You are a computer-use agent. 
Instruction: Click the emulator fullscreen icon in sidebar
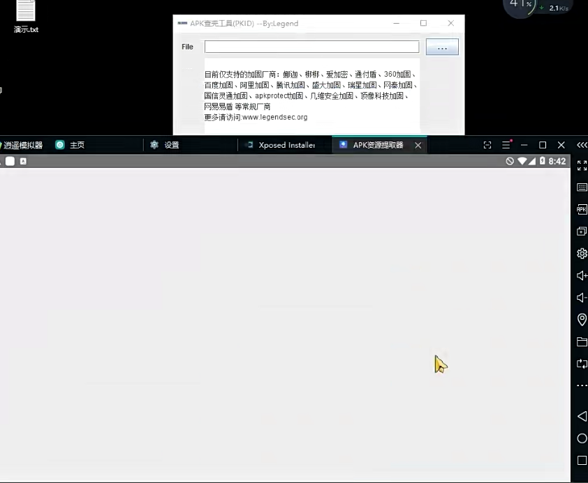[582, 165]
